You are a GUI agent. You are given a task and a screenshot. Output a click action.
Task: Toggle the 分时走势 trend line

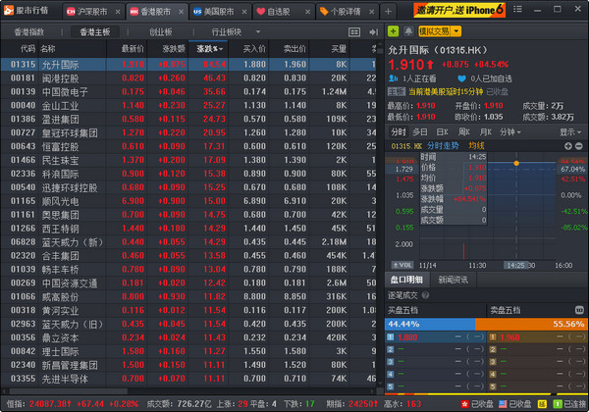pyautogui.click(x=447, y=146)
